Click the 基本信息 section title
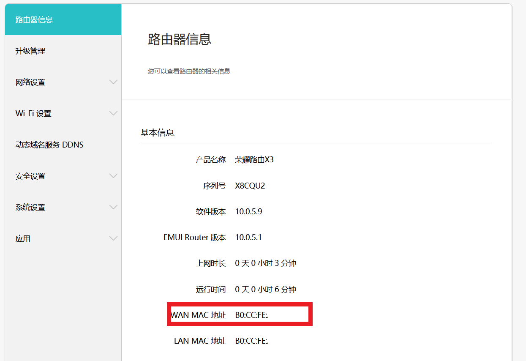 point(157,133)
